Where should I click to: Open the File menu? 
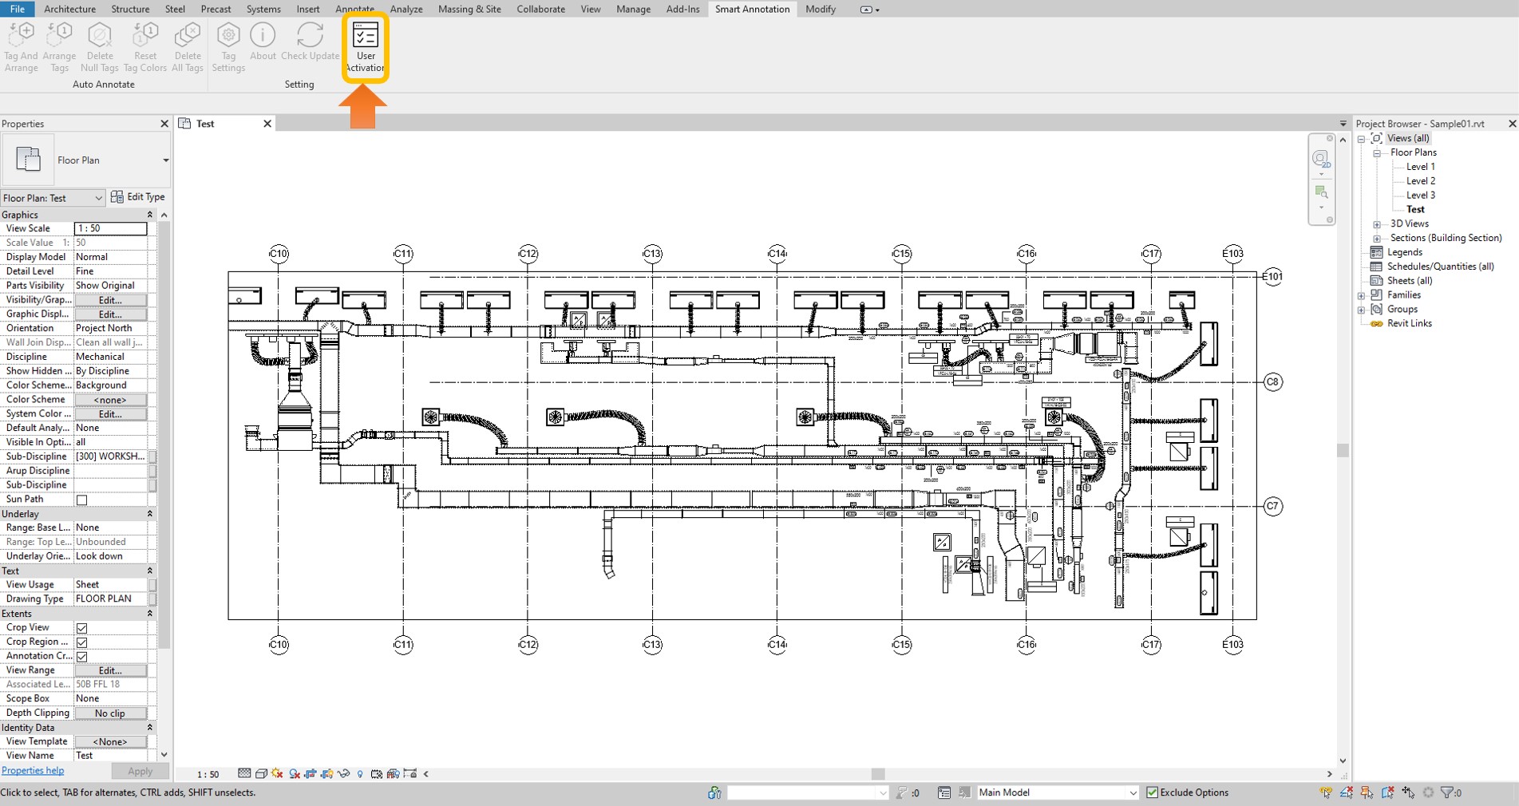(x=17, y=9)
